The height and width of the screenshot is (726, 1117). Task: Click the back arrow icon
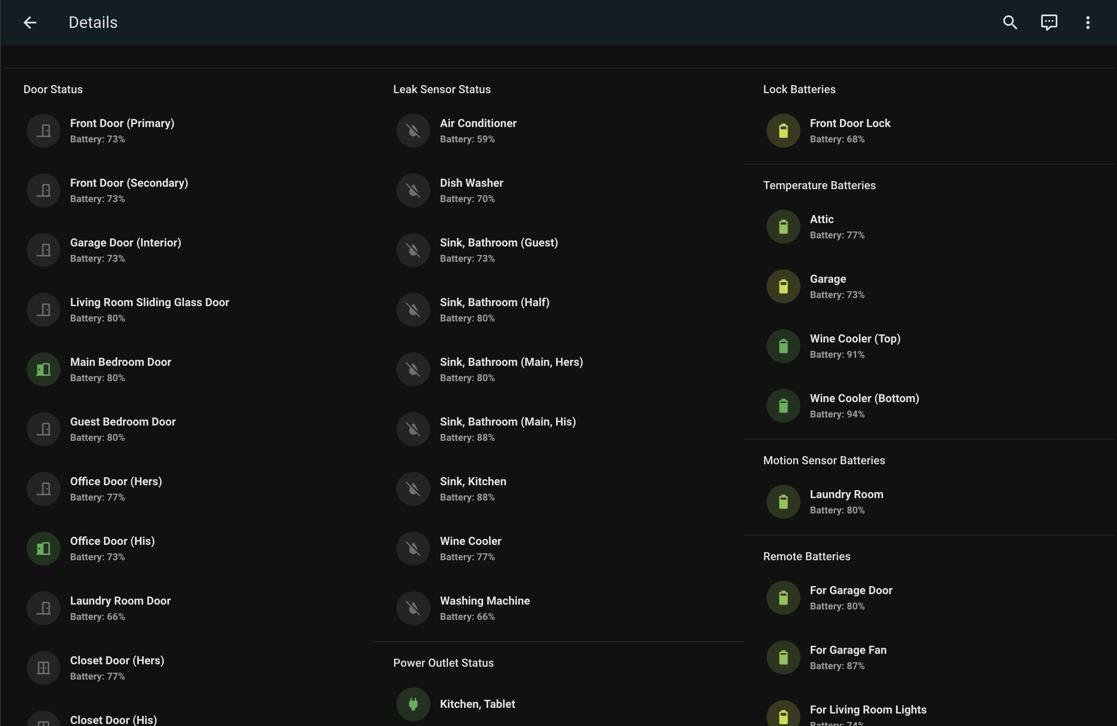click(x=30, y=23)
